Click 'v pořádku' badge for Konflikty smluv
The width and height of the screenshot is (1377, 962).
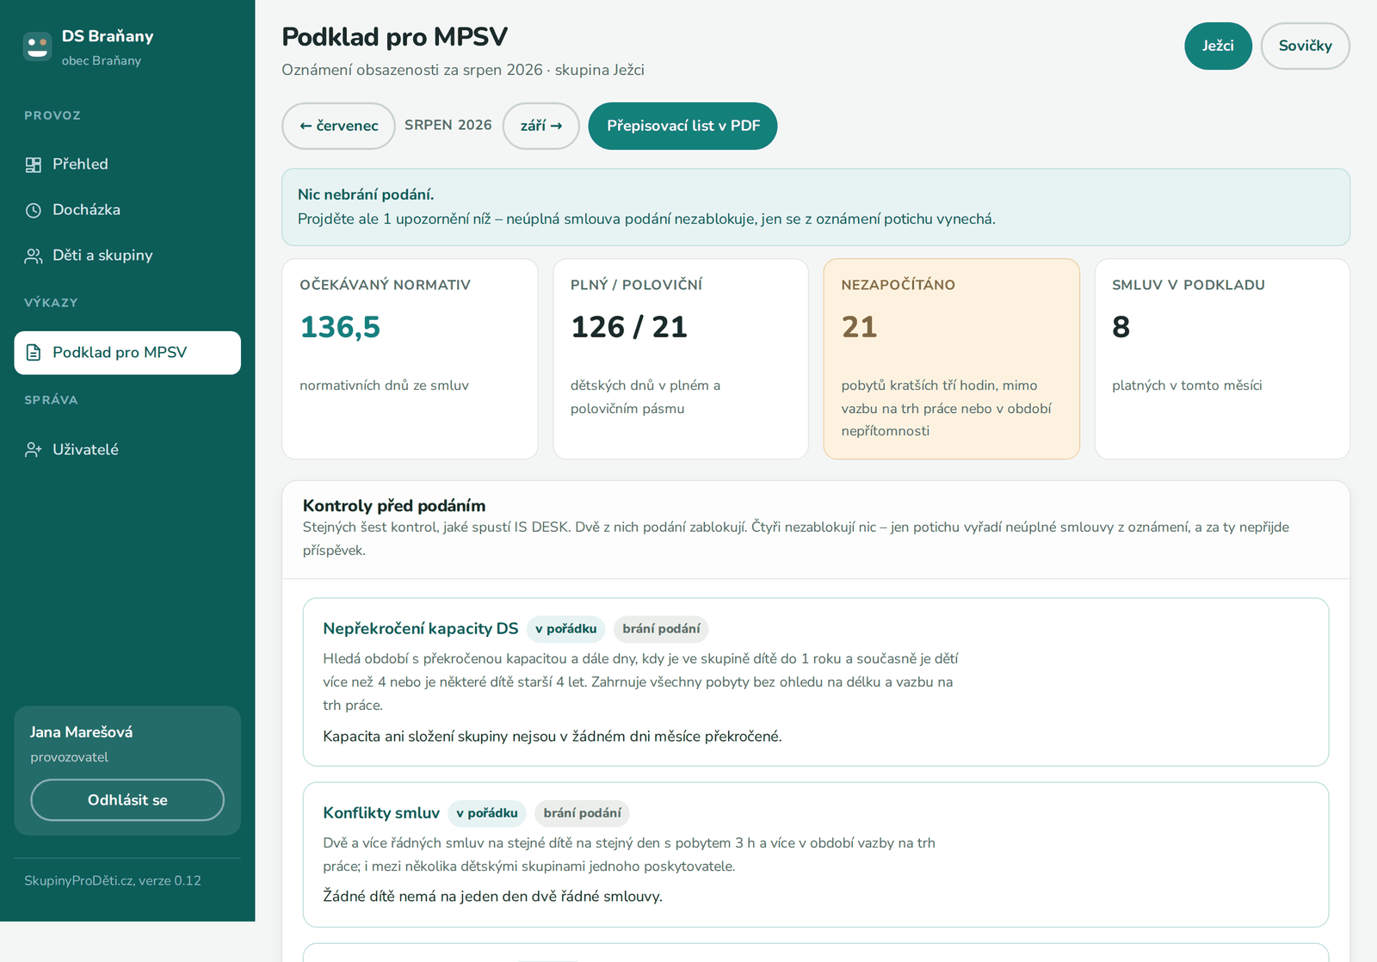pos(487,813)
